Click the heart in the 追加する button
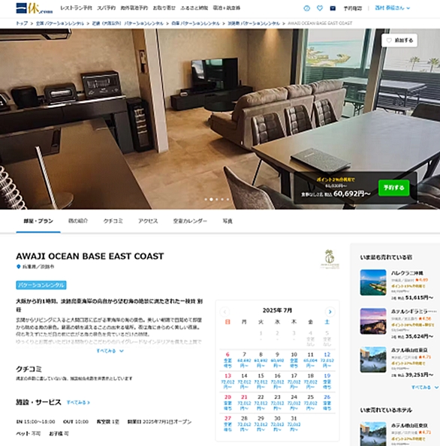Image resolution: width=440 pixels, height=446 pixels. coord(389,41)
